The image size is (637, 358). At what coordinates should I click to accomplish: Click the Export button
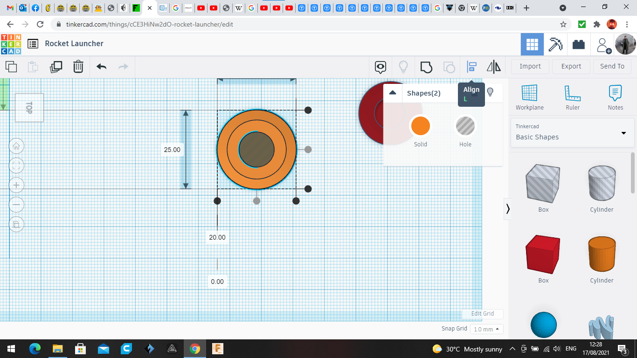tap(571, 66)
